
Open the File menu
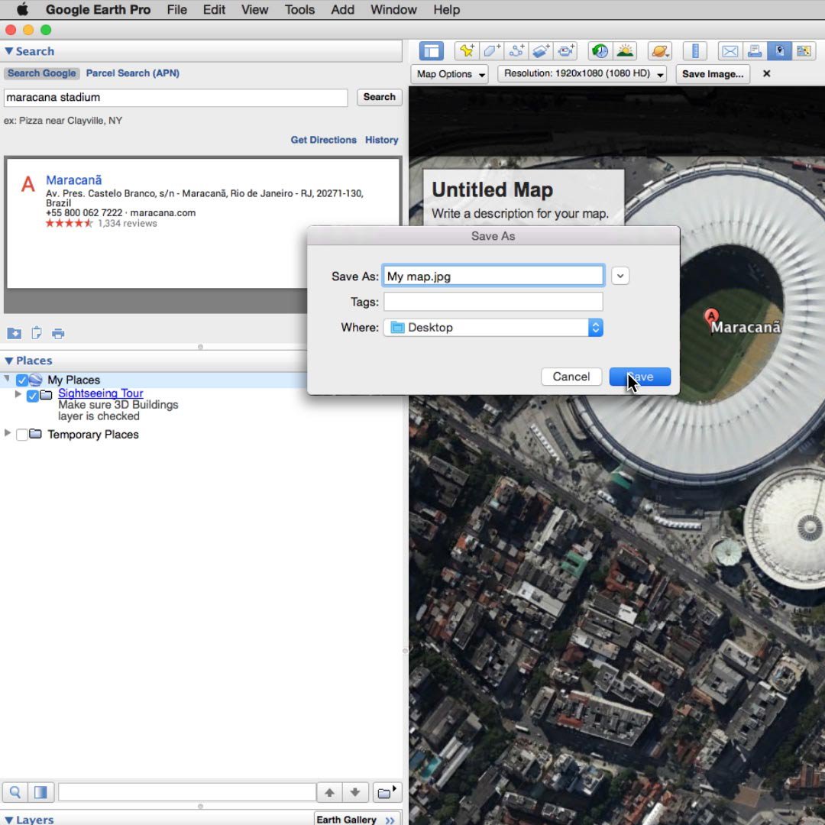pyautogui.click(x=176, y=9)
